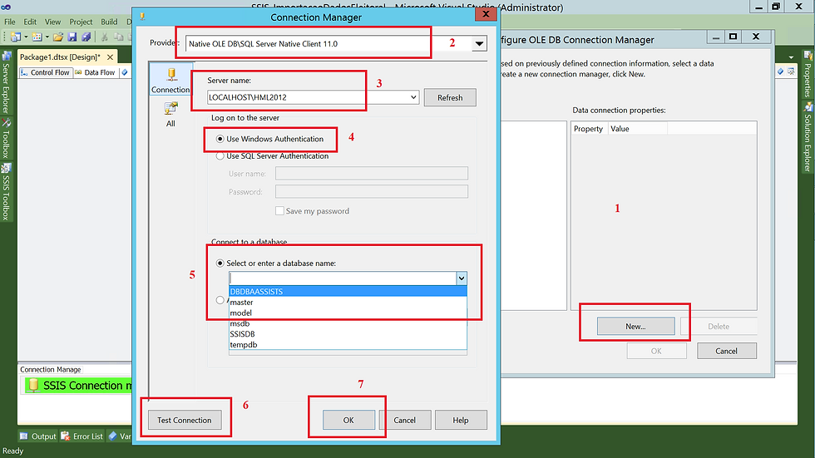Image resolution: width=815 pixels, height=458 pixels.
Task: Choose msdb from the database list
Action: click(348, 323)
